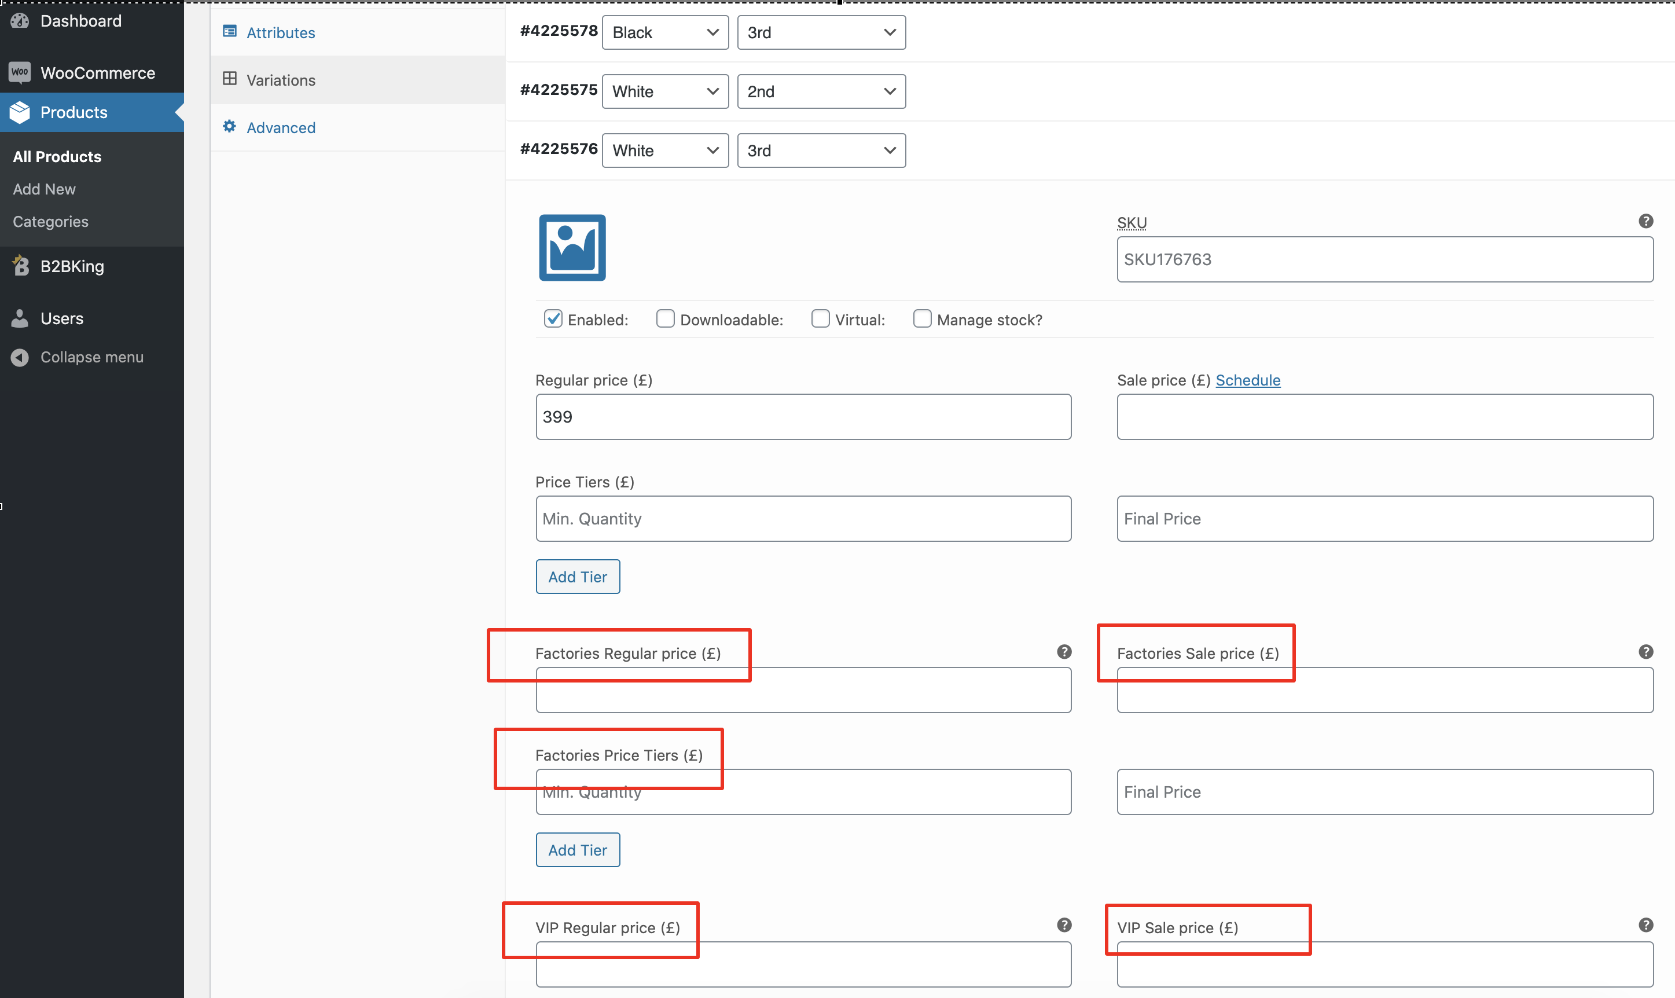This screenshot has height=998, width=1675.
Task: Open the 3rd dropdown for variation #4225576
Action: point(821,151)
